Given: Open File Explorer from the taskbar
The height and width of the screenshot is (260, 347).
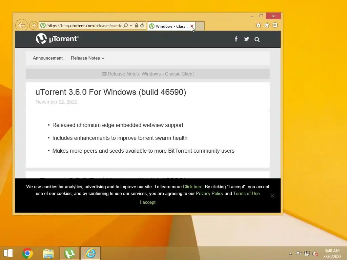Looking at the screenshot, I should pyautogui.click(x=48, y=253).
